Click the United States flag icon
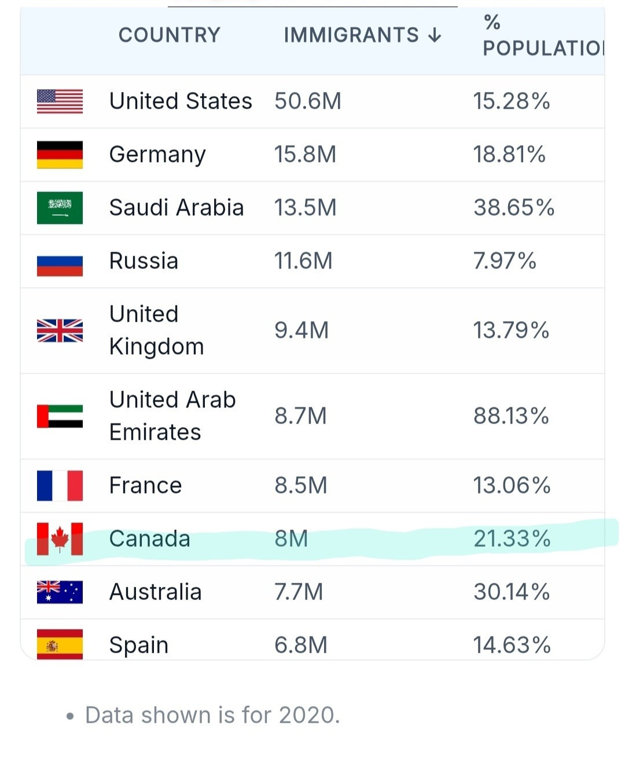Viewport: 625px width, 773px height. (x=60, y=101)
